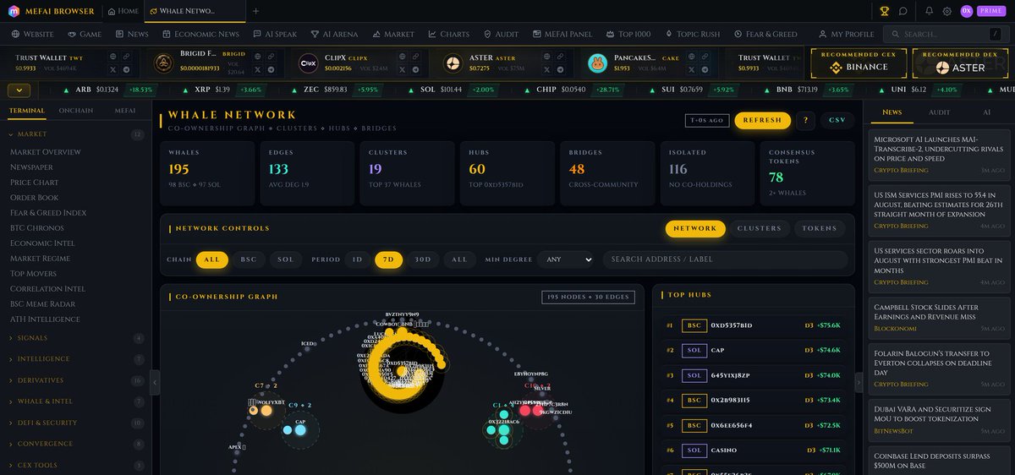Click the PancakeSwap bunny logo
This screenshot has height=475, width=1015.
click(599, 63)
